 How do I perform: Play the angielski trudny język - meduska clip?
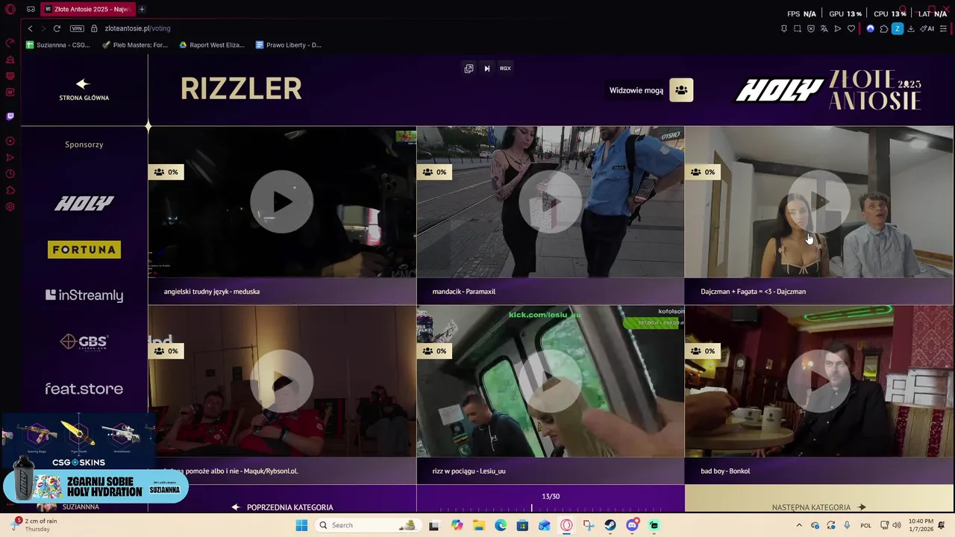(x=282, y=202)
